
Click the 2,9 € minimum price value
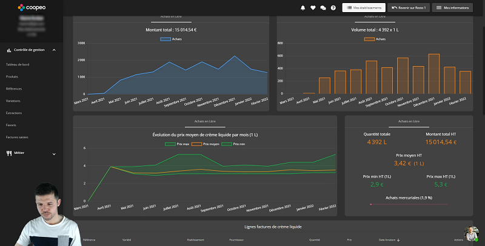(x=376, y=184)
